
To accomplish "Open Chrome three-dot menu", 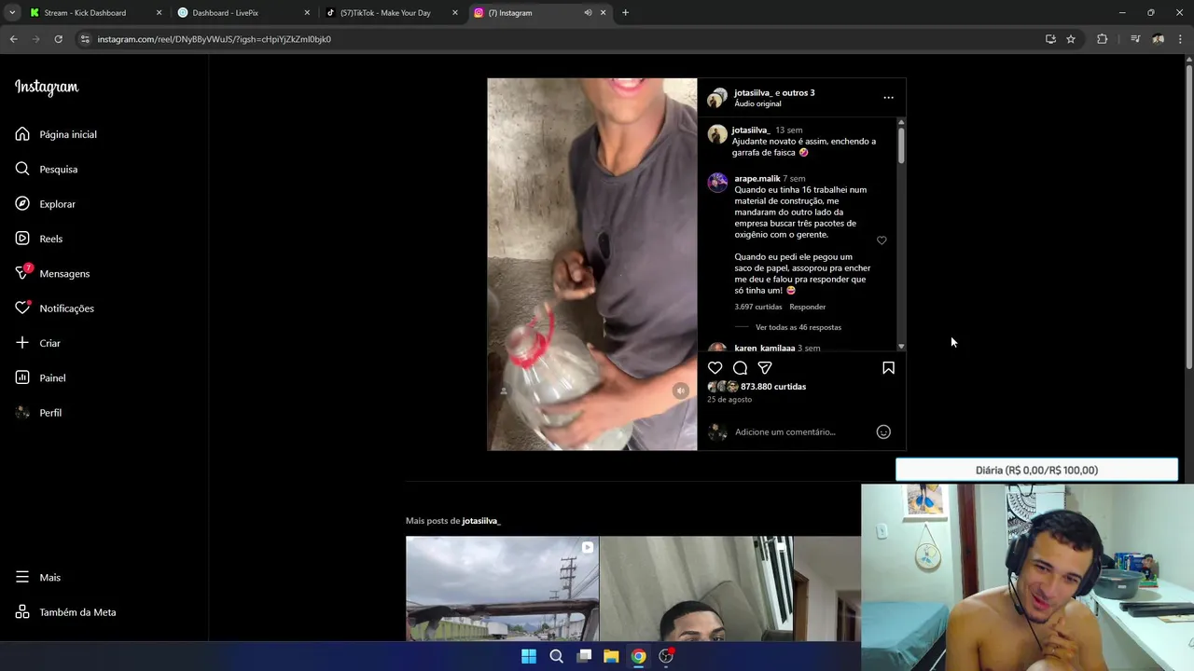I will (x=1180, y=39).
